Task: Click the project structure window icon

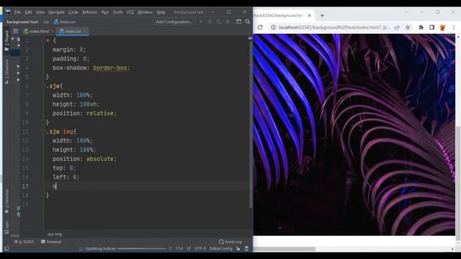Action: [238, 22]
